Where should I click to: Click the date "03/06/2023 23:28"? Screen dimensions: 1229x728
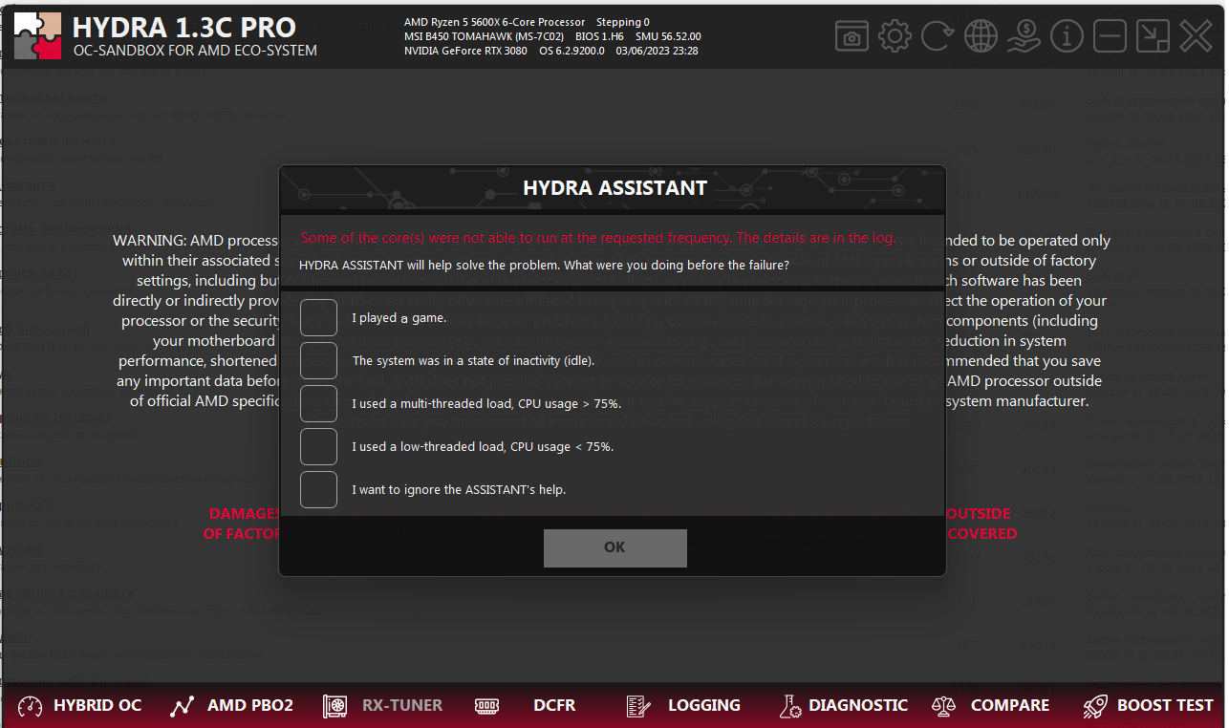(657, 51)
